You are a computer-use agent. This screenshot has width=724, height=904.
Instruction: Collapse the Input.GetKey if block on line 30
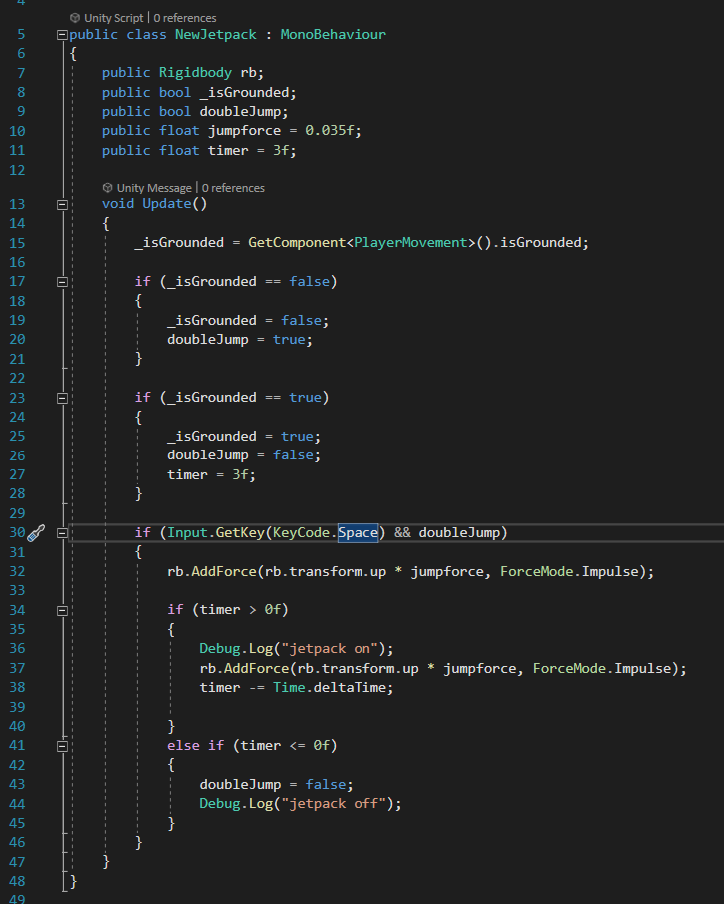tap(62, 533)
